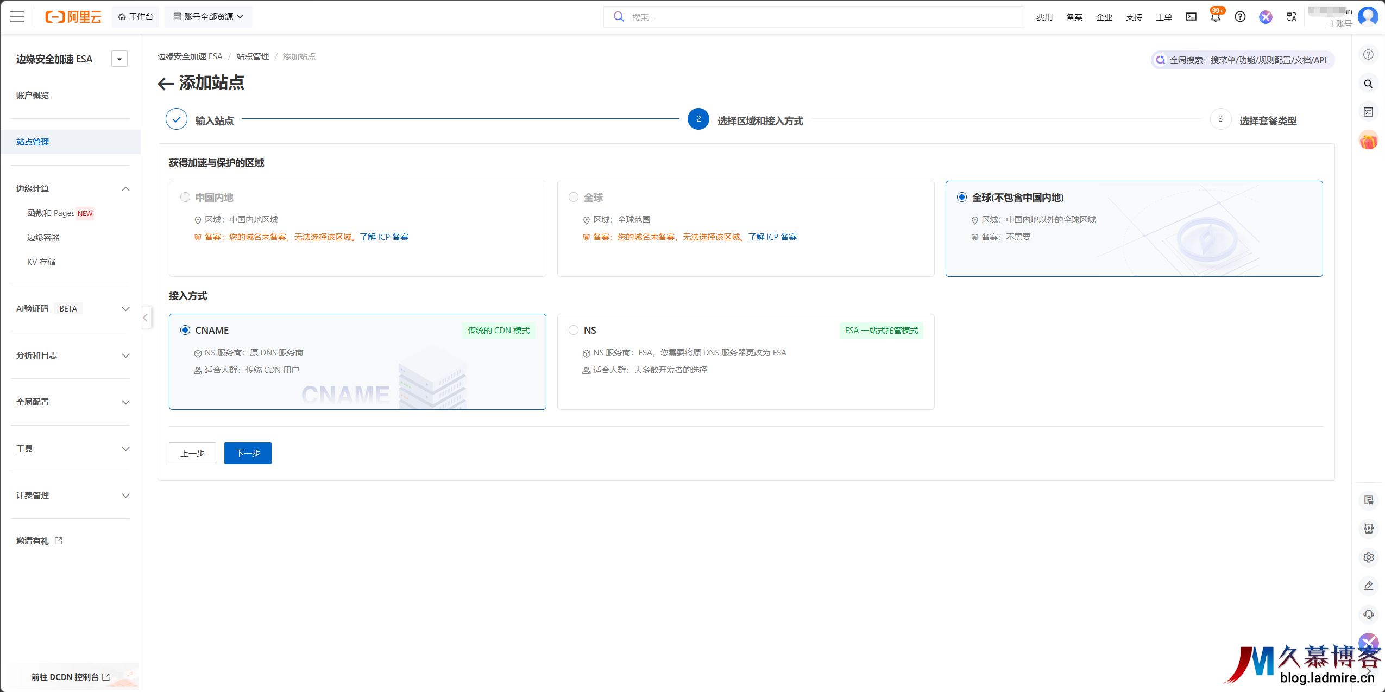Click the customer service headset icon
This screenshot has height=692, width=1385.
coord(1368,614)
